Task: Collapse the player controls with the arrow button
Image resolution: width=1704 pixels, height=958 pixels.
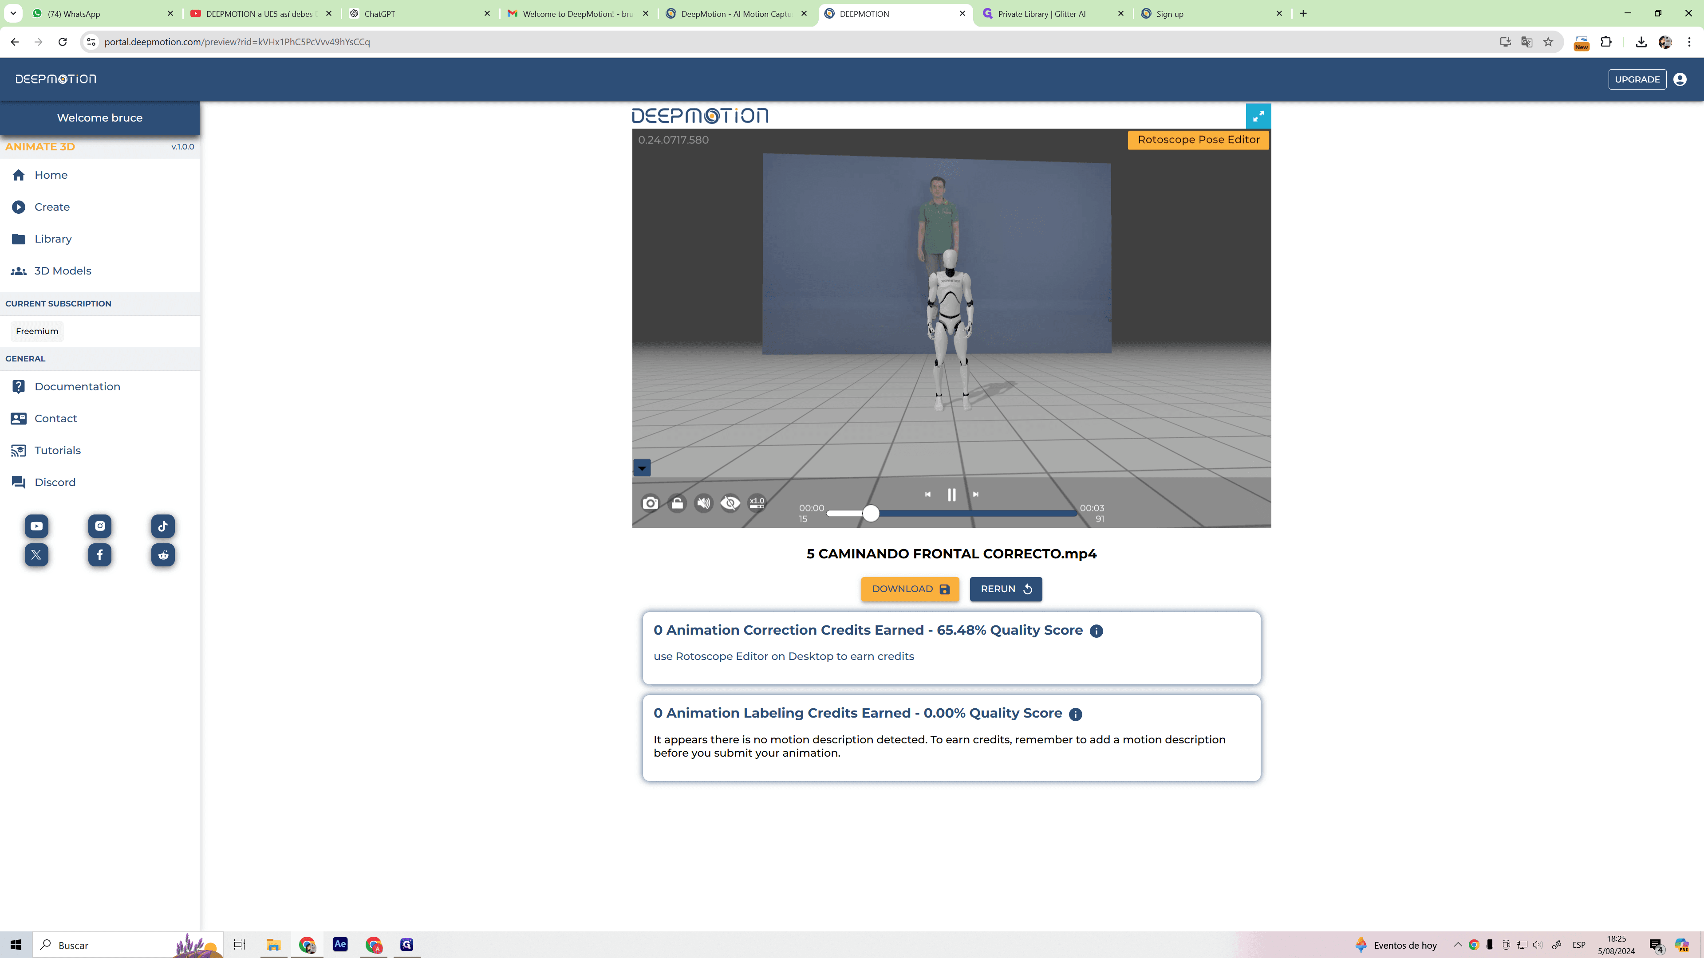Action: (x=642, y=468)
